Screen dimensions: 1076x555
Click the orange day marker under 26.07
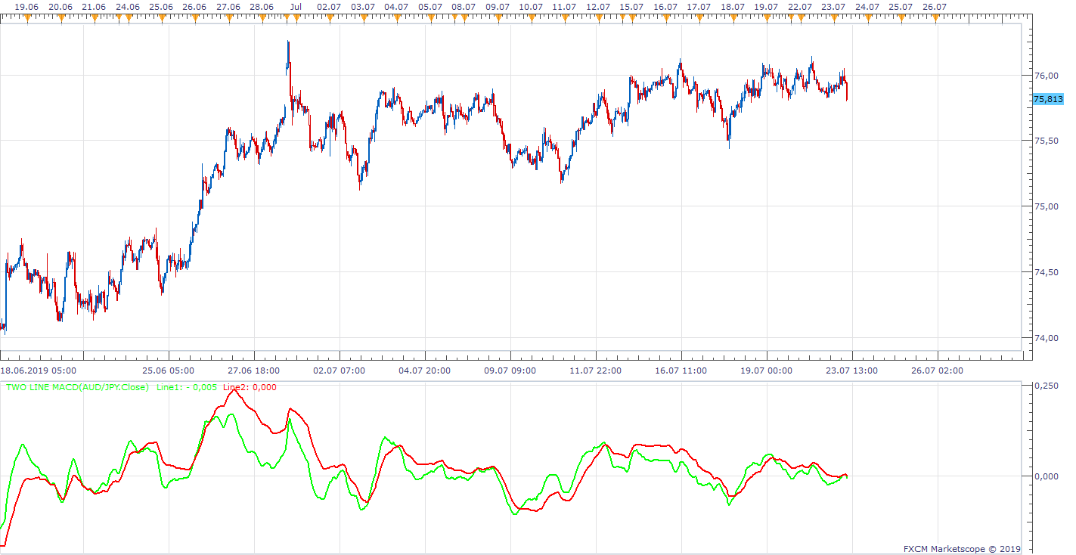(935, 19)
